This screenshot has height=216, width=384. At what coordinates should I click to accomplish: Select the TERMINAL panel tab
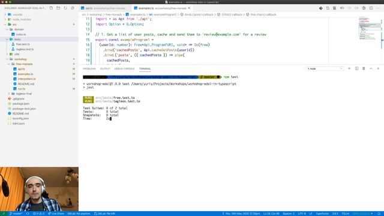[x=145, y=69]
